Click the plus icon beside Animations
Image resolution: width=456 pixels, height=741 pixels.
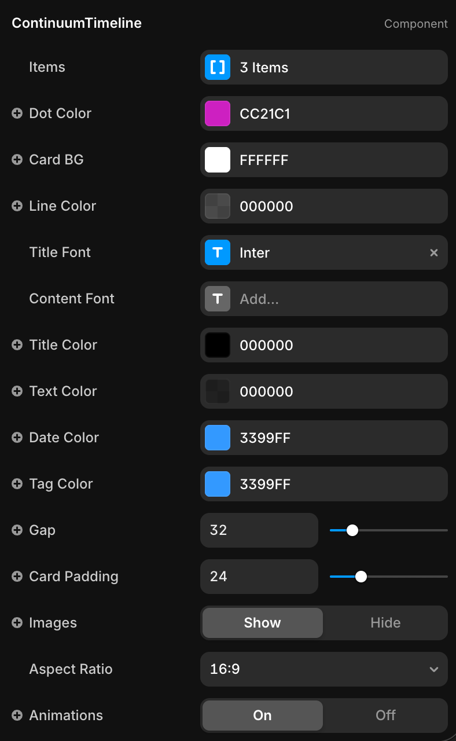[x=17, y=716]
